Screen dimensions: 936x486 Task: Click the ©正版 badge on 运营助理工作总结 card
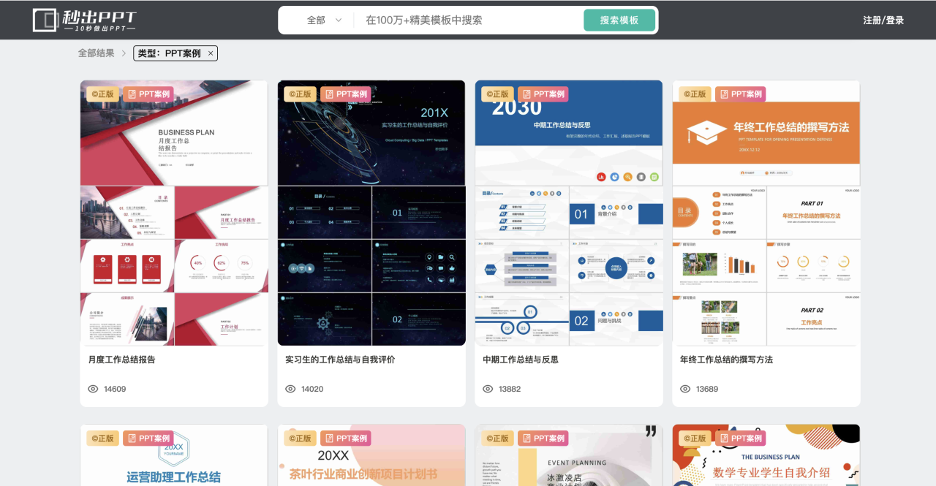tap(102, 438)
